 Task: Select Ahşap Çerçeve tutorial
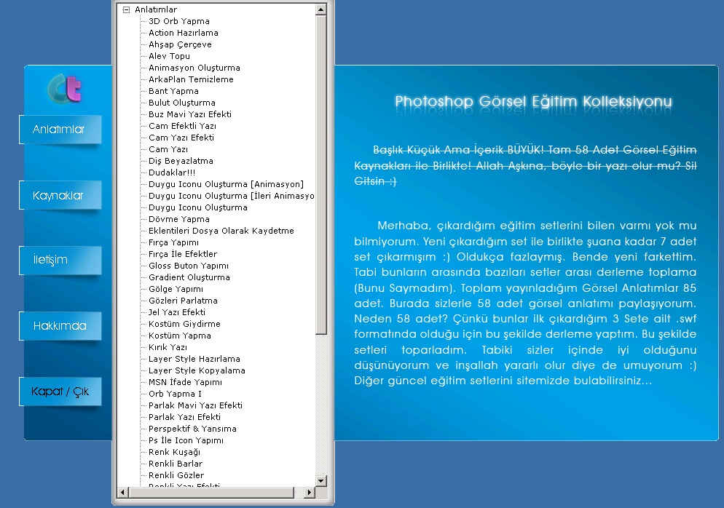pos(180,44)
